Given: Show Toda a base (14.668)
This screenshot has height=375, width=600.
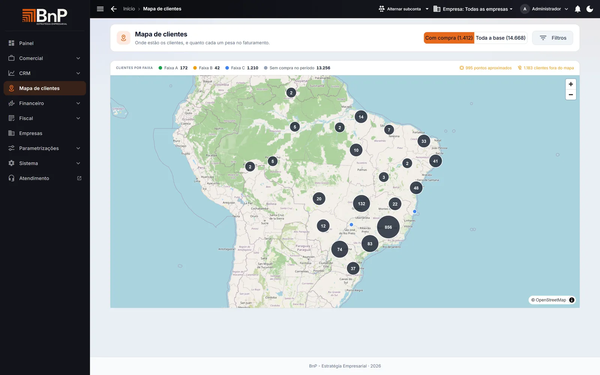Looking at the screenshot, I should (501, 38).
